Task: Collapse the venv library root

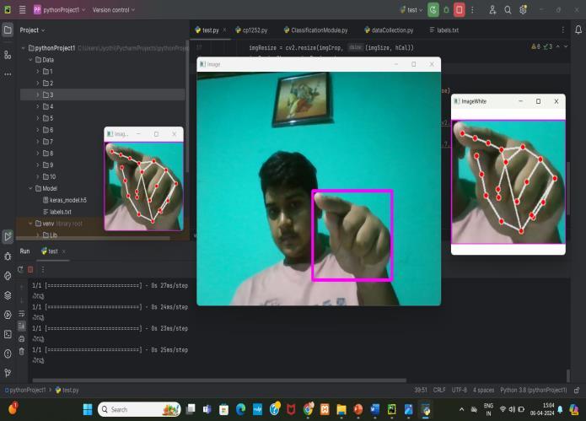Action: tap(30, 224)
